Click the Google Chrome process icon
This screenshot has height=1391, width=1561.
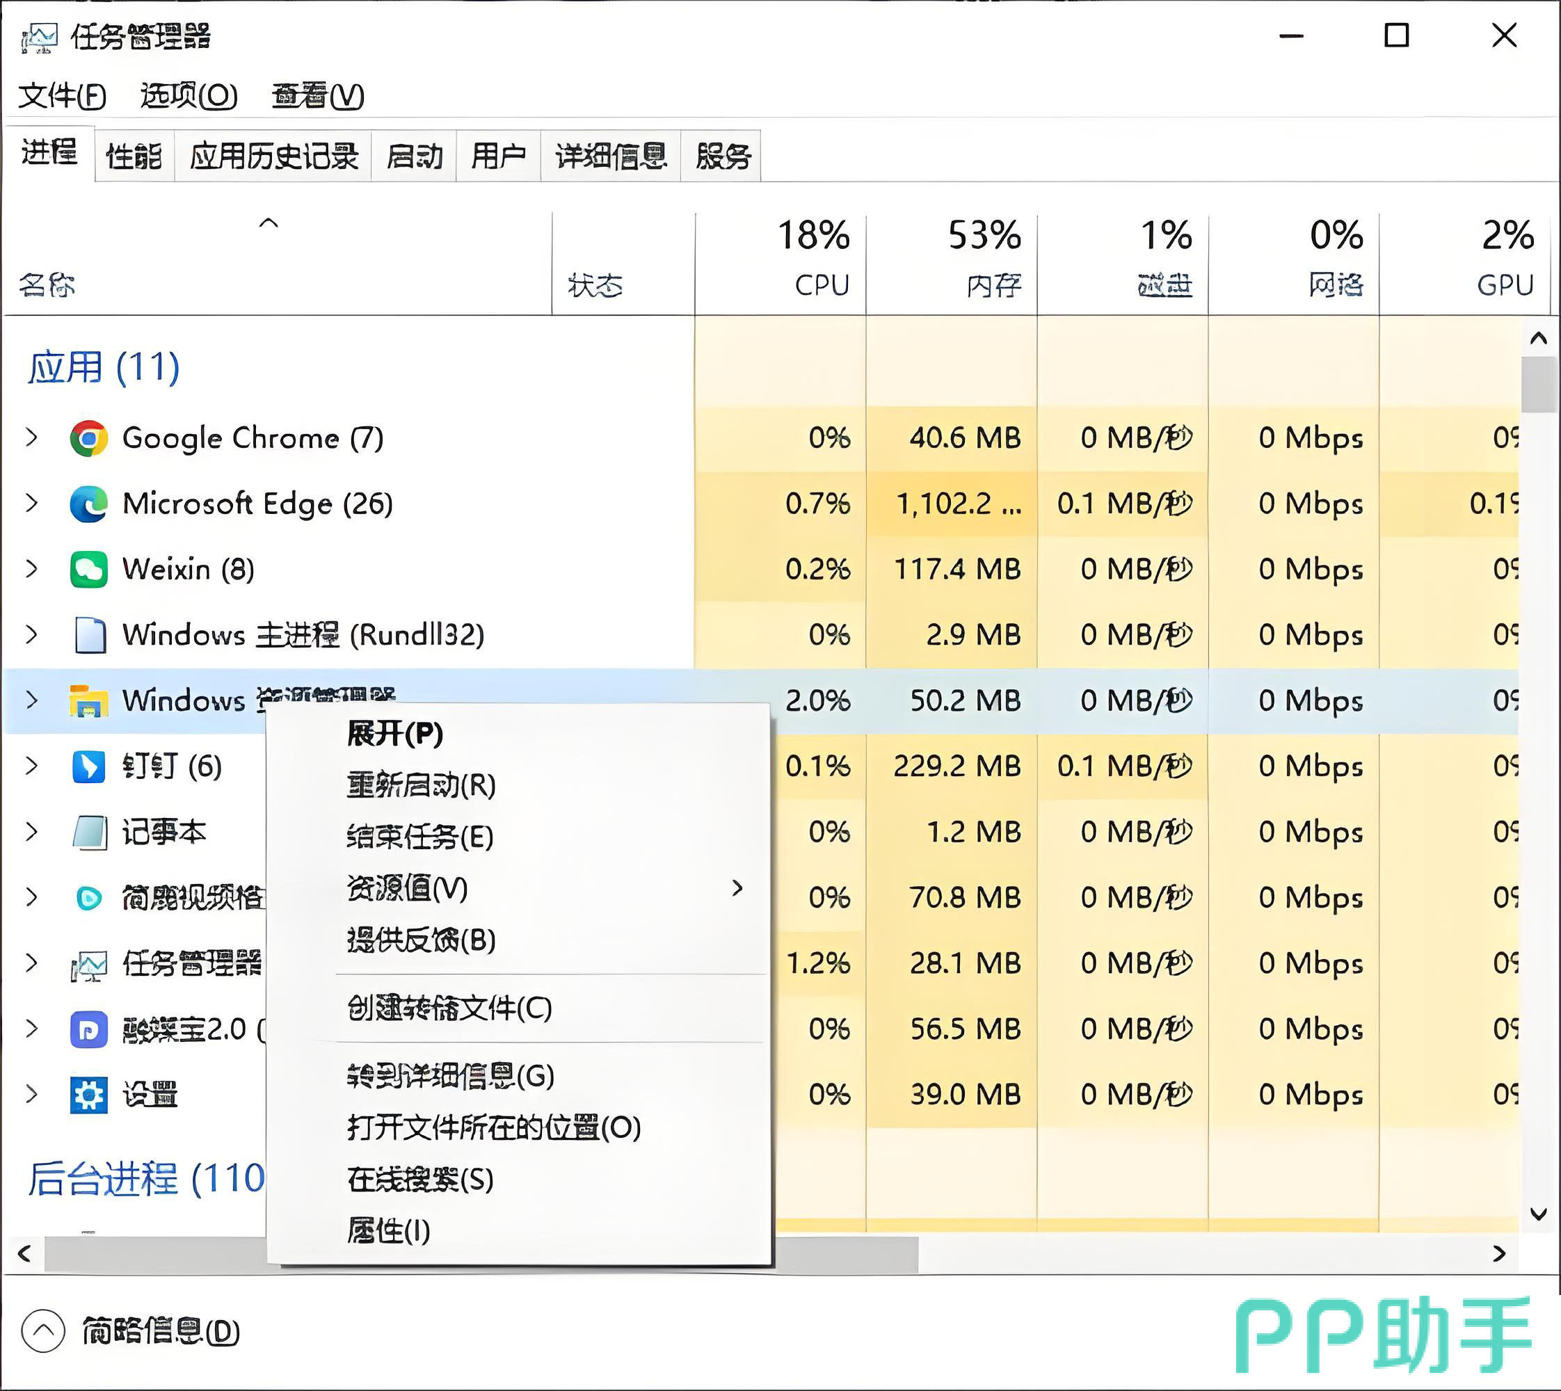pos(88,438)
